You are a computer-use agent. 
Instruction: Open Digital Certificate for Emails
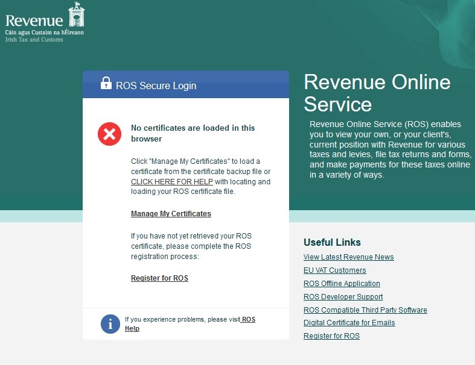pos(349,323)
